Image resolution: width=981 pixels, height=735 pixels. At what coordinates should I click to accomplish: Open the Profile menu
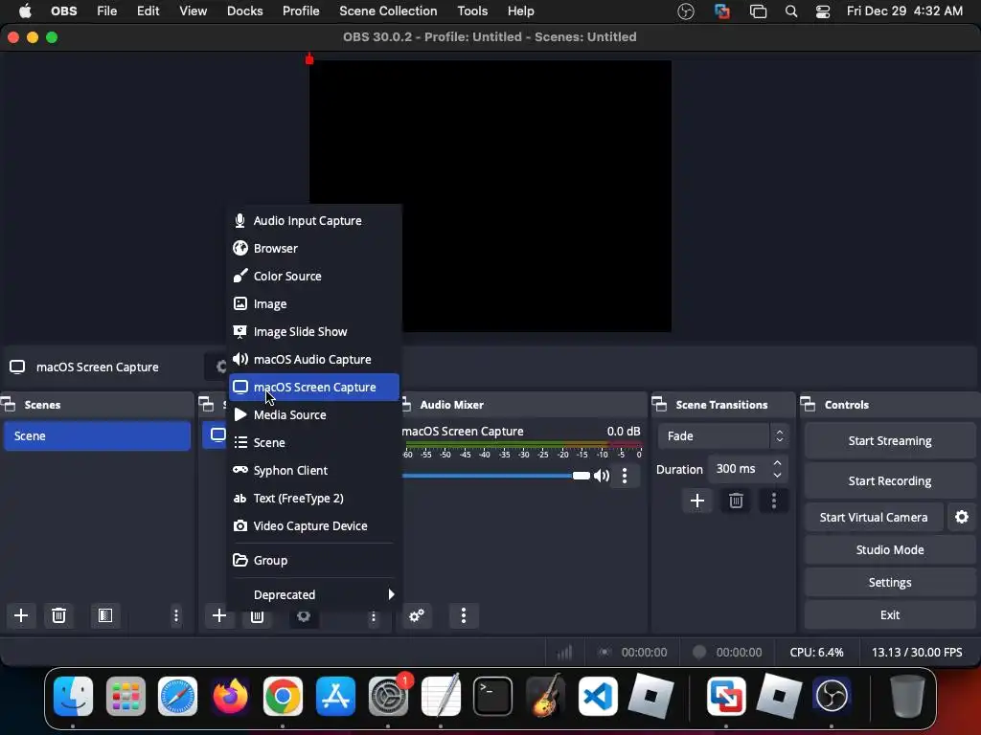(x=301, y=11)
